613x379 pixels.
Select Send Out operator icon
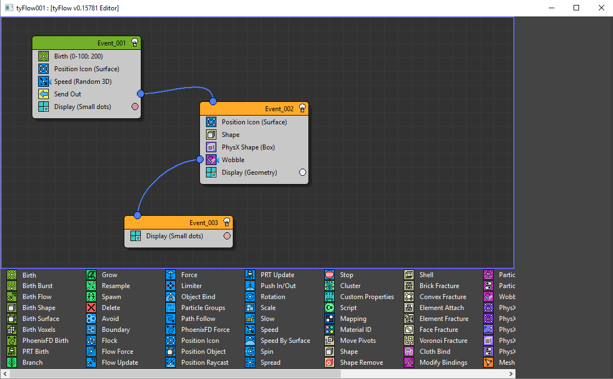click(43, 94)
